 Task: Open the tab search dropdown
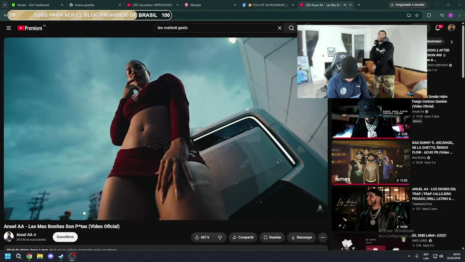(4, 5)
